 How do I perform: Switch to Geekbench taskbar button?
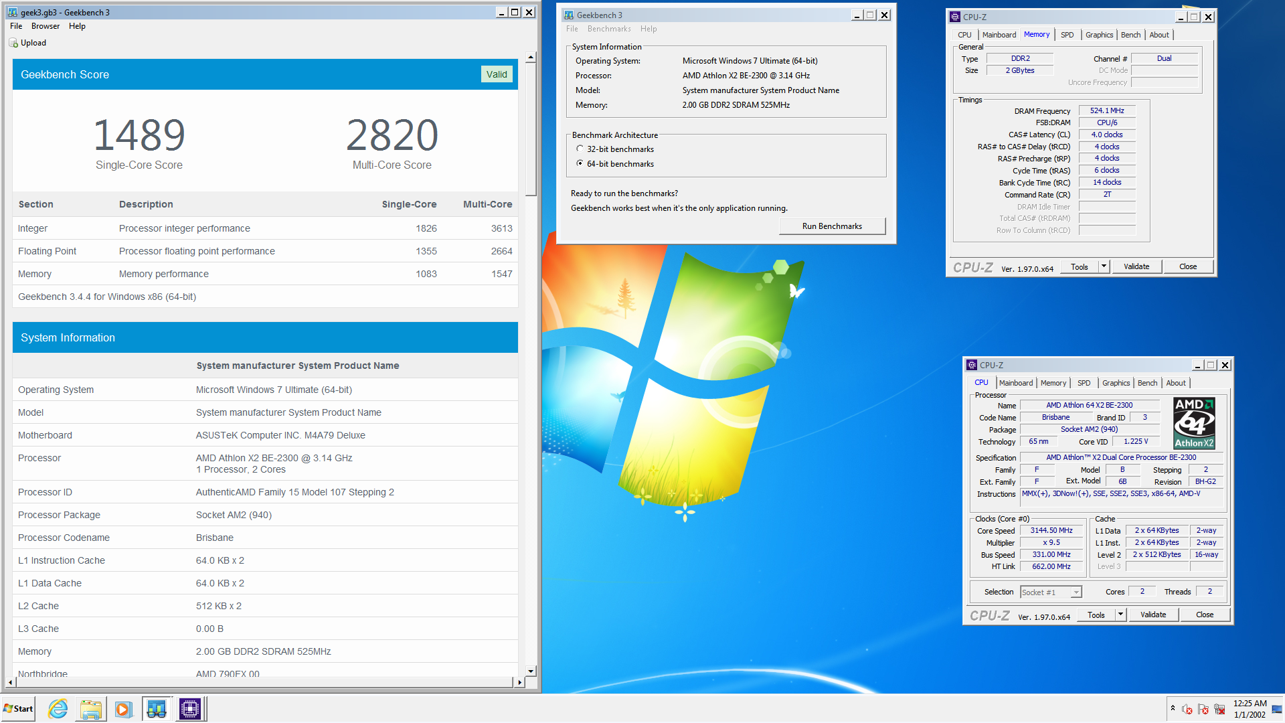(157, 709)
